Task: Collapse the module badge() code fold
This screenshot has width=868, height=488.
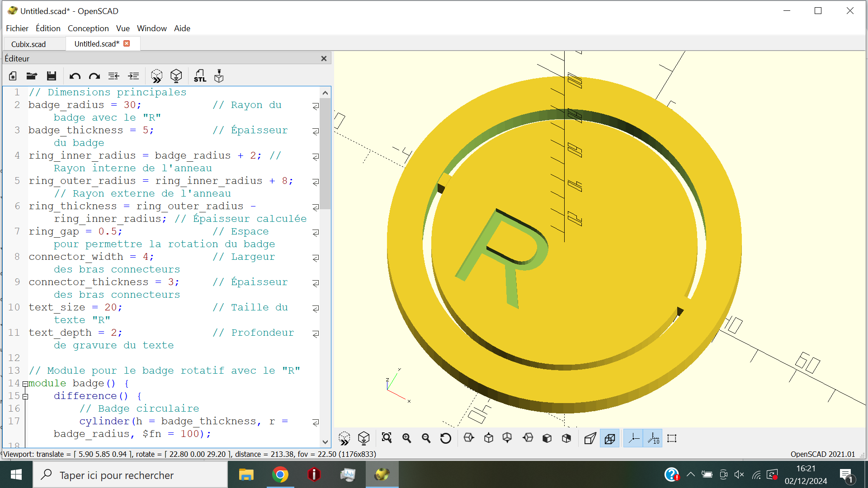Action: (x=25, y=384)
